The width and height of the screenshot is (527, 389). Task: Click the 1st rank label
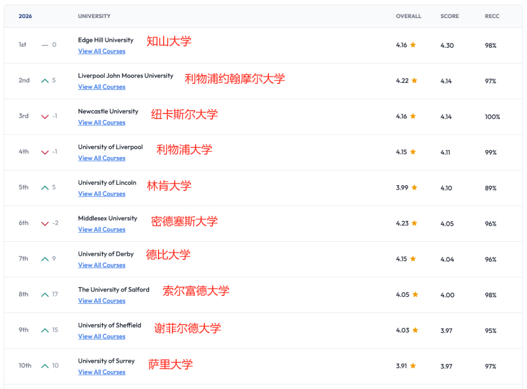[22, 45]
